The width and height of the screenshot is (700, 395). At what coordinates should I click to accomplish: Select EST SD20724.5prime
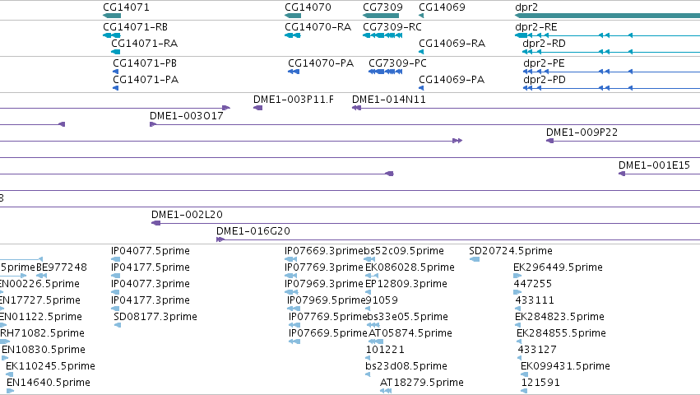(x=511, y=251)
